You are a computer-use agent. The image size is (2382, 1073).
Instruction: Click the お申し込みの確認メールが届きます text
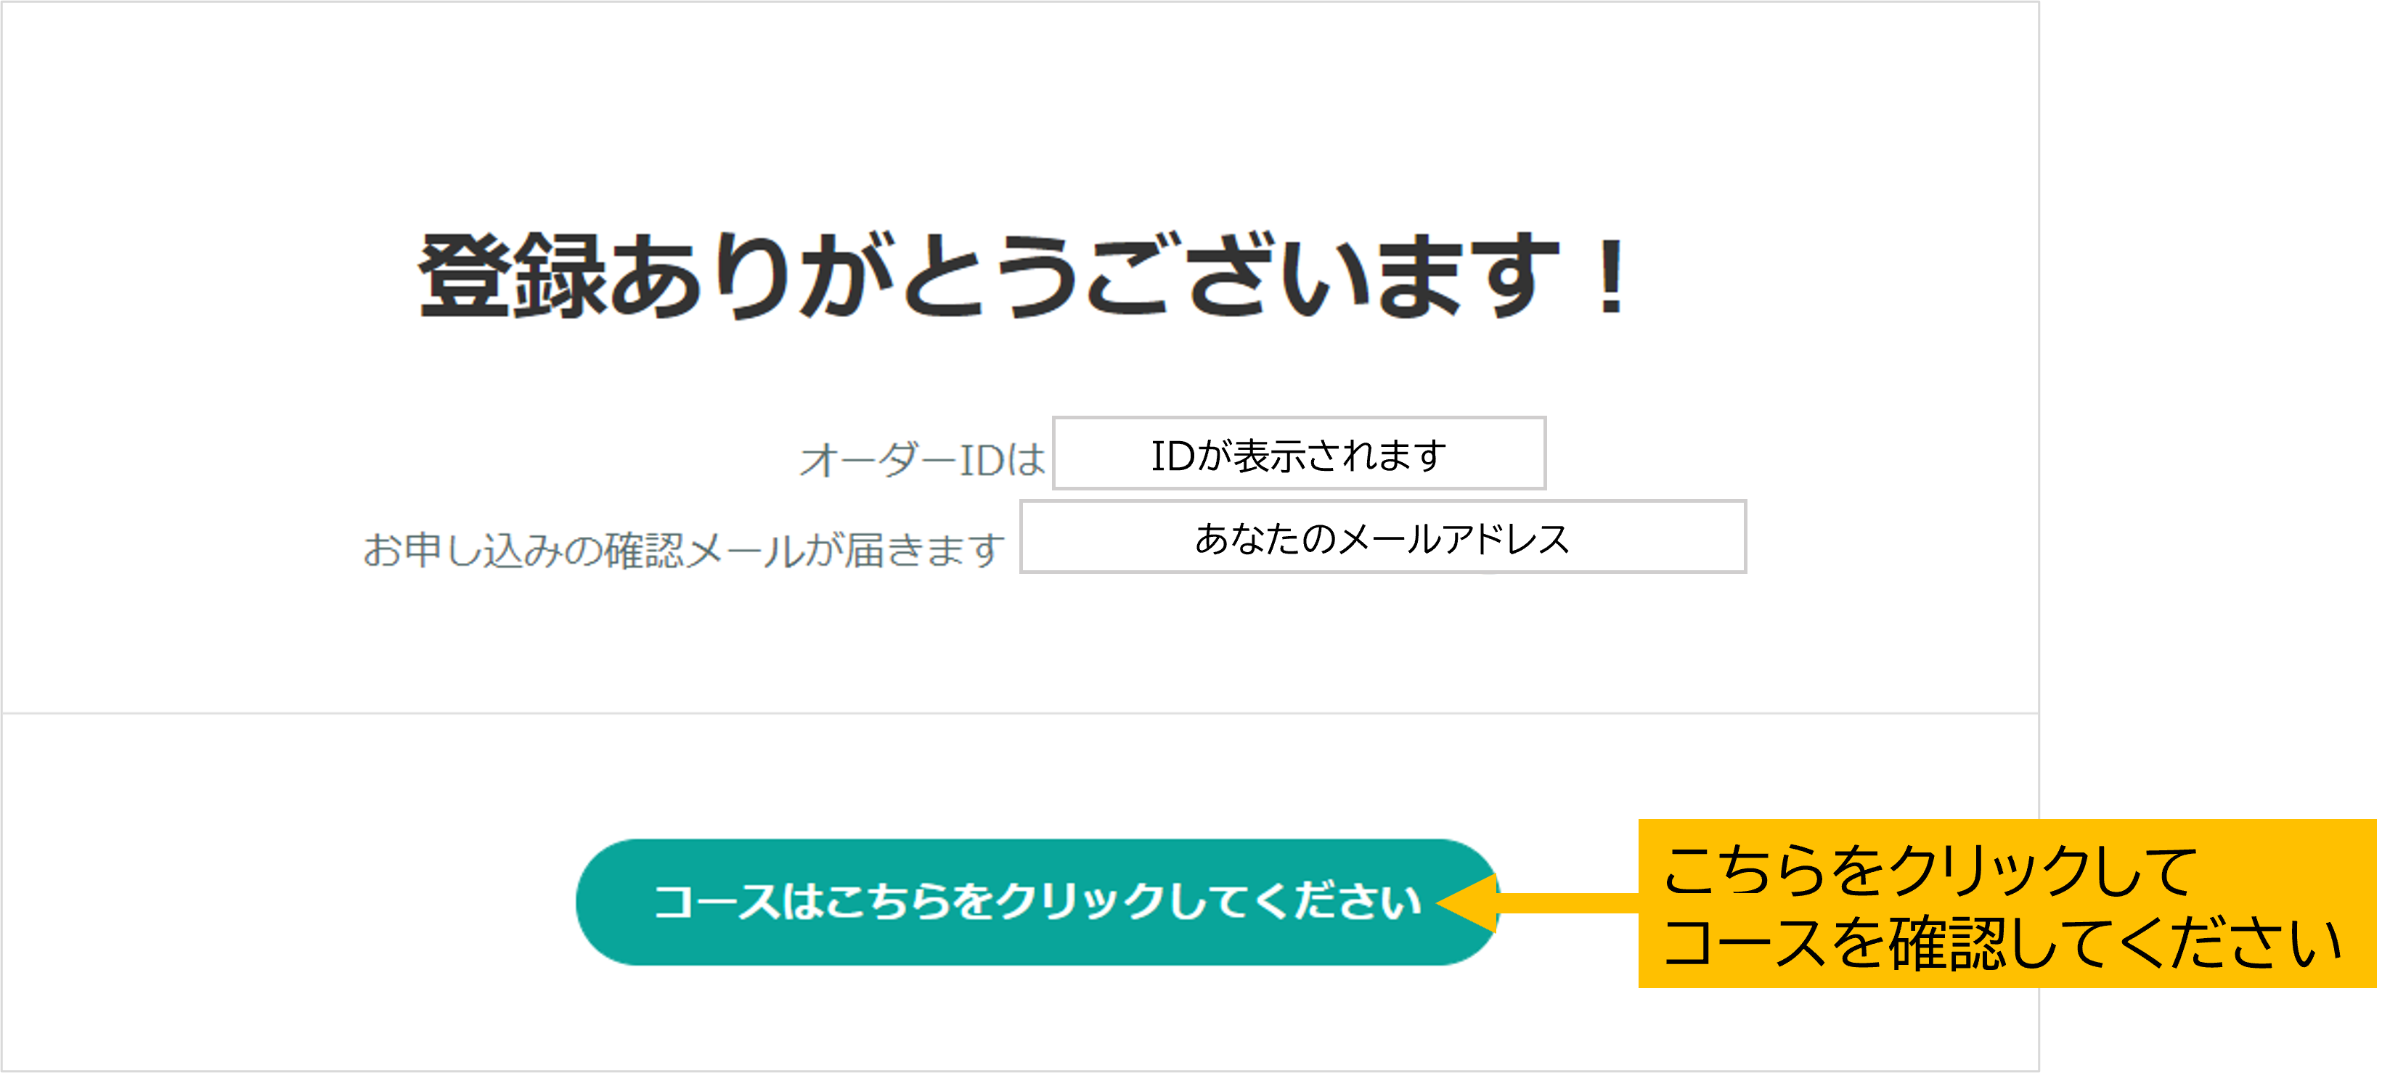click(683, 550)
